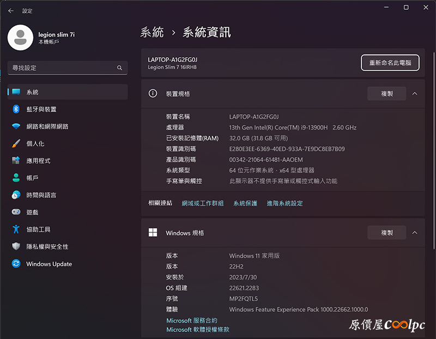The height and width of the screenshot is (339, 436).
Task: Select product ID 00342-21064-61481-AAOEM
Action: tap(266, 159)
